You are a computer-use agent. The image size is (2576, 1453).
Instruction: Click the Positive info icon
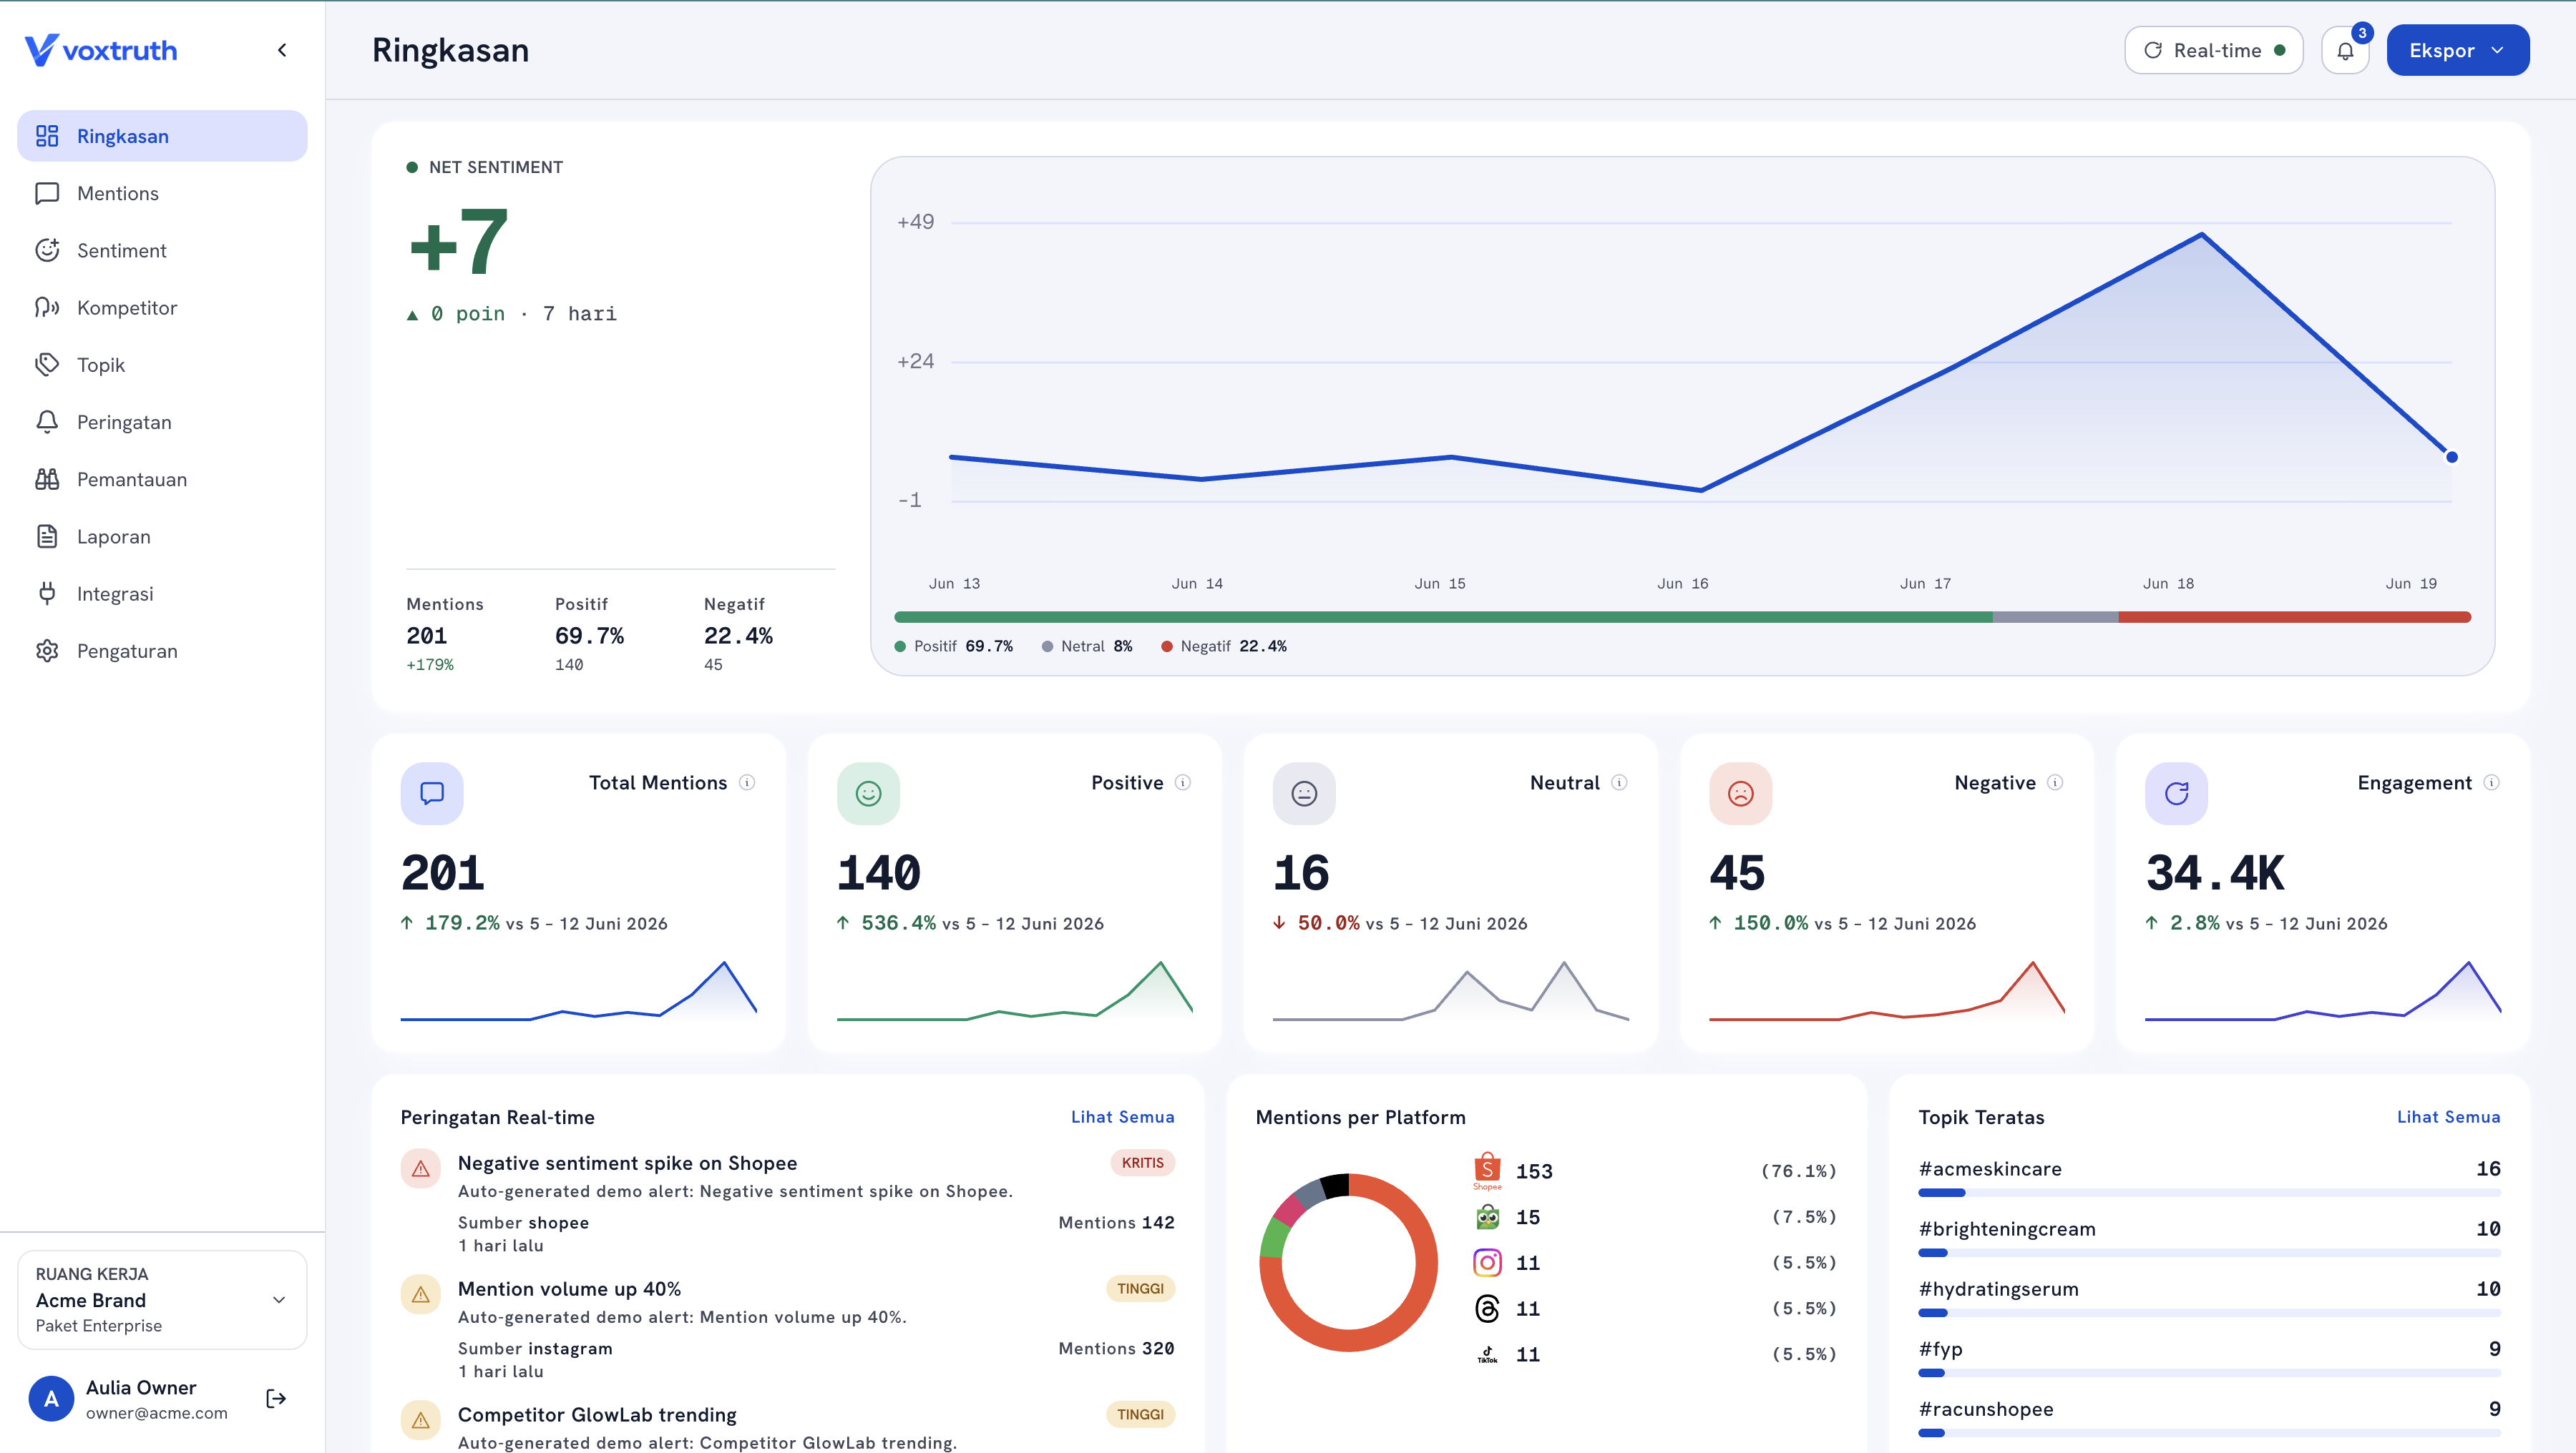[1183, 782]
